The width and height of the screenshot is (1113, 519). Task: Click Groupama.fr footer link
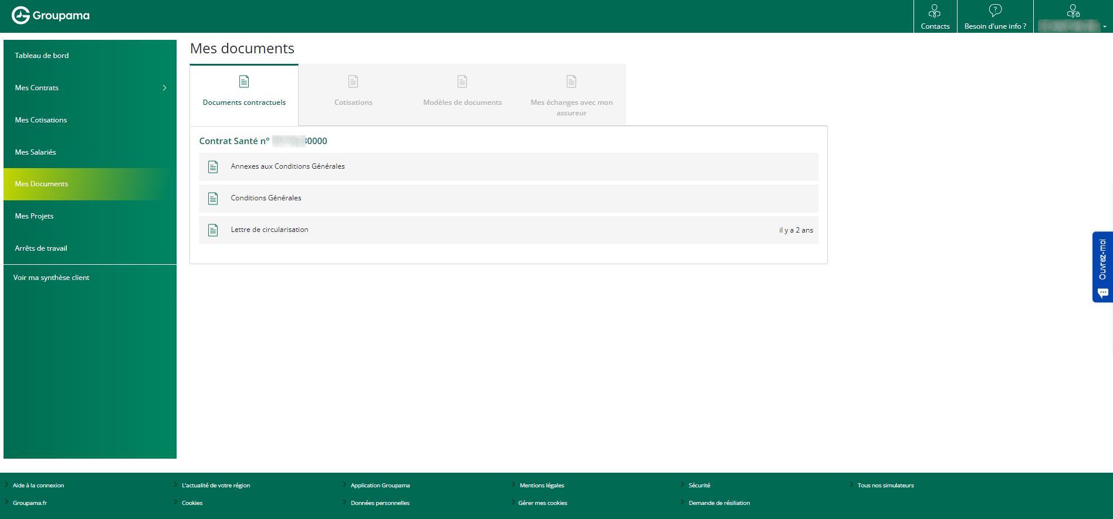tap(30, 503)
